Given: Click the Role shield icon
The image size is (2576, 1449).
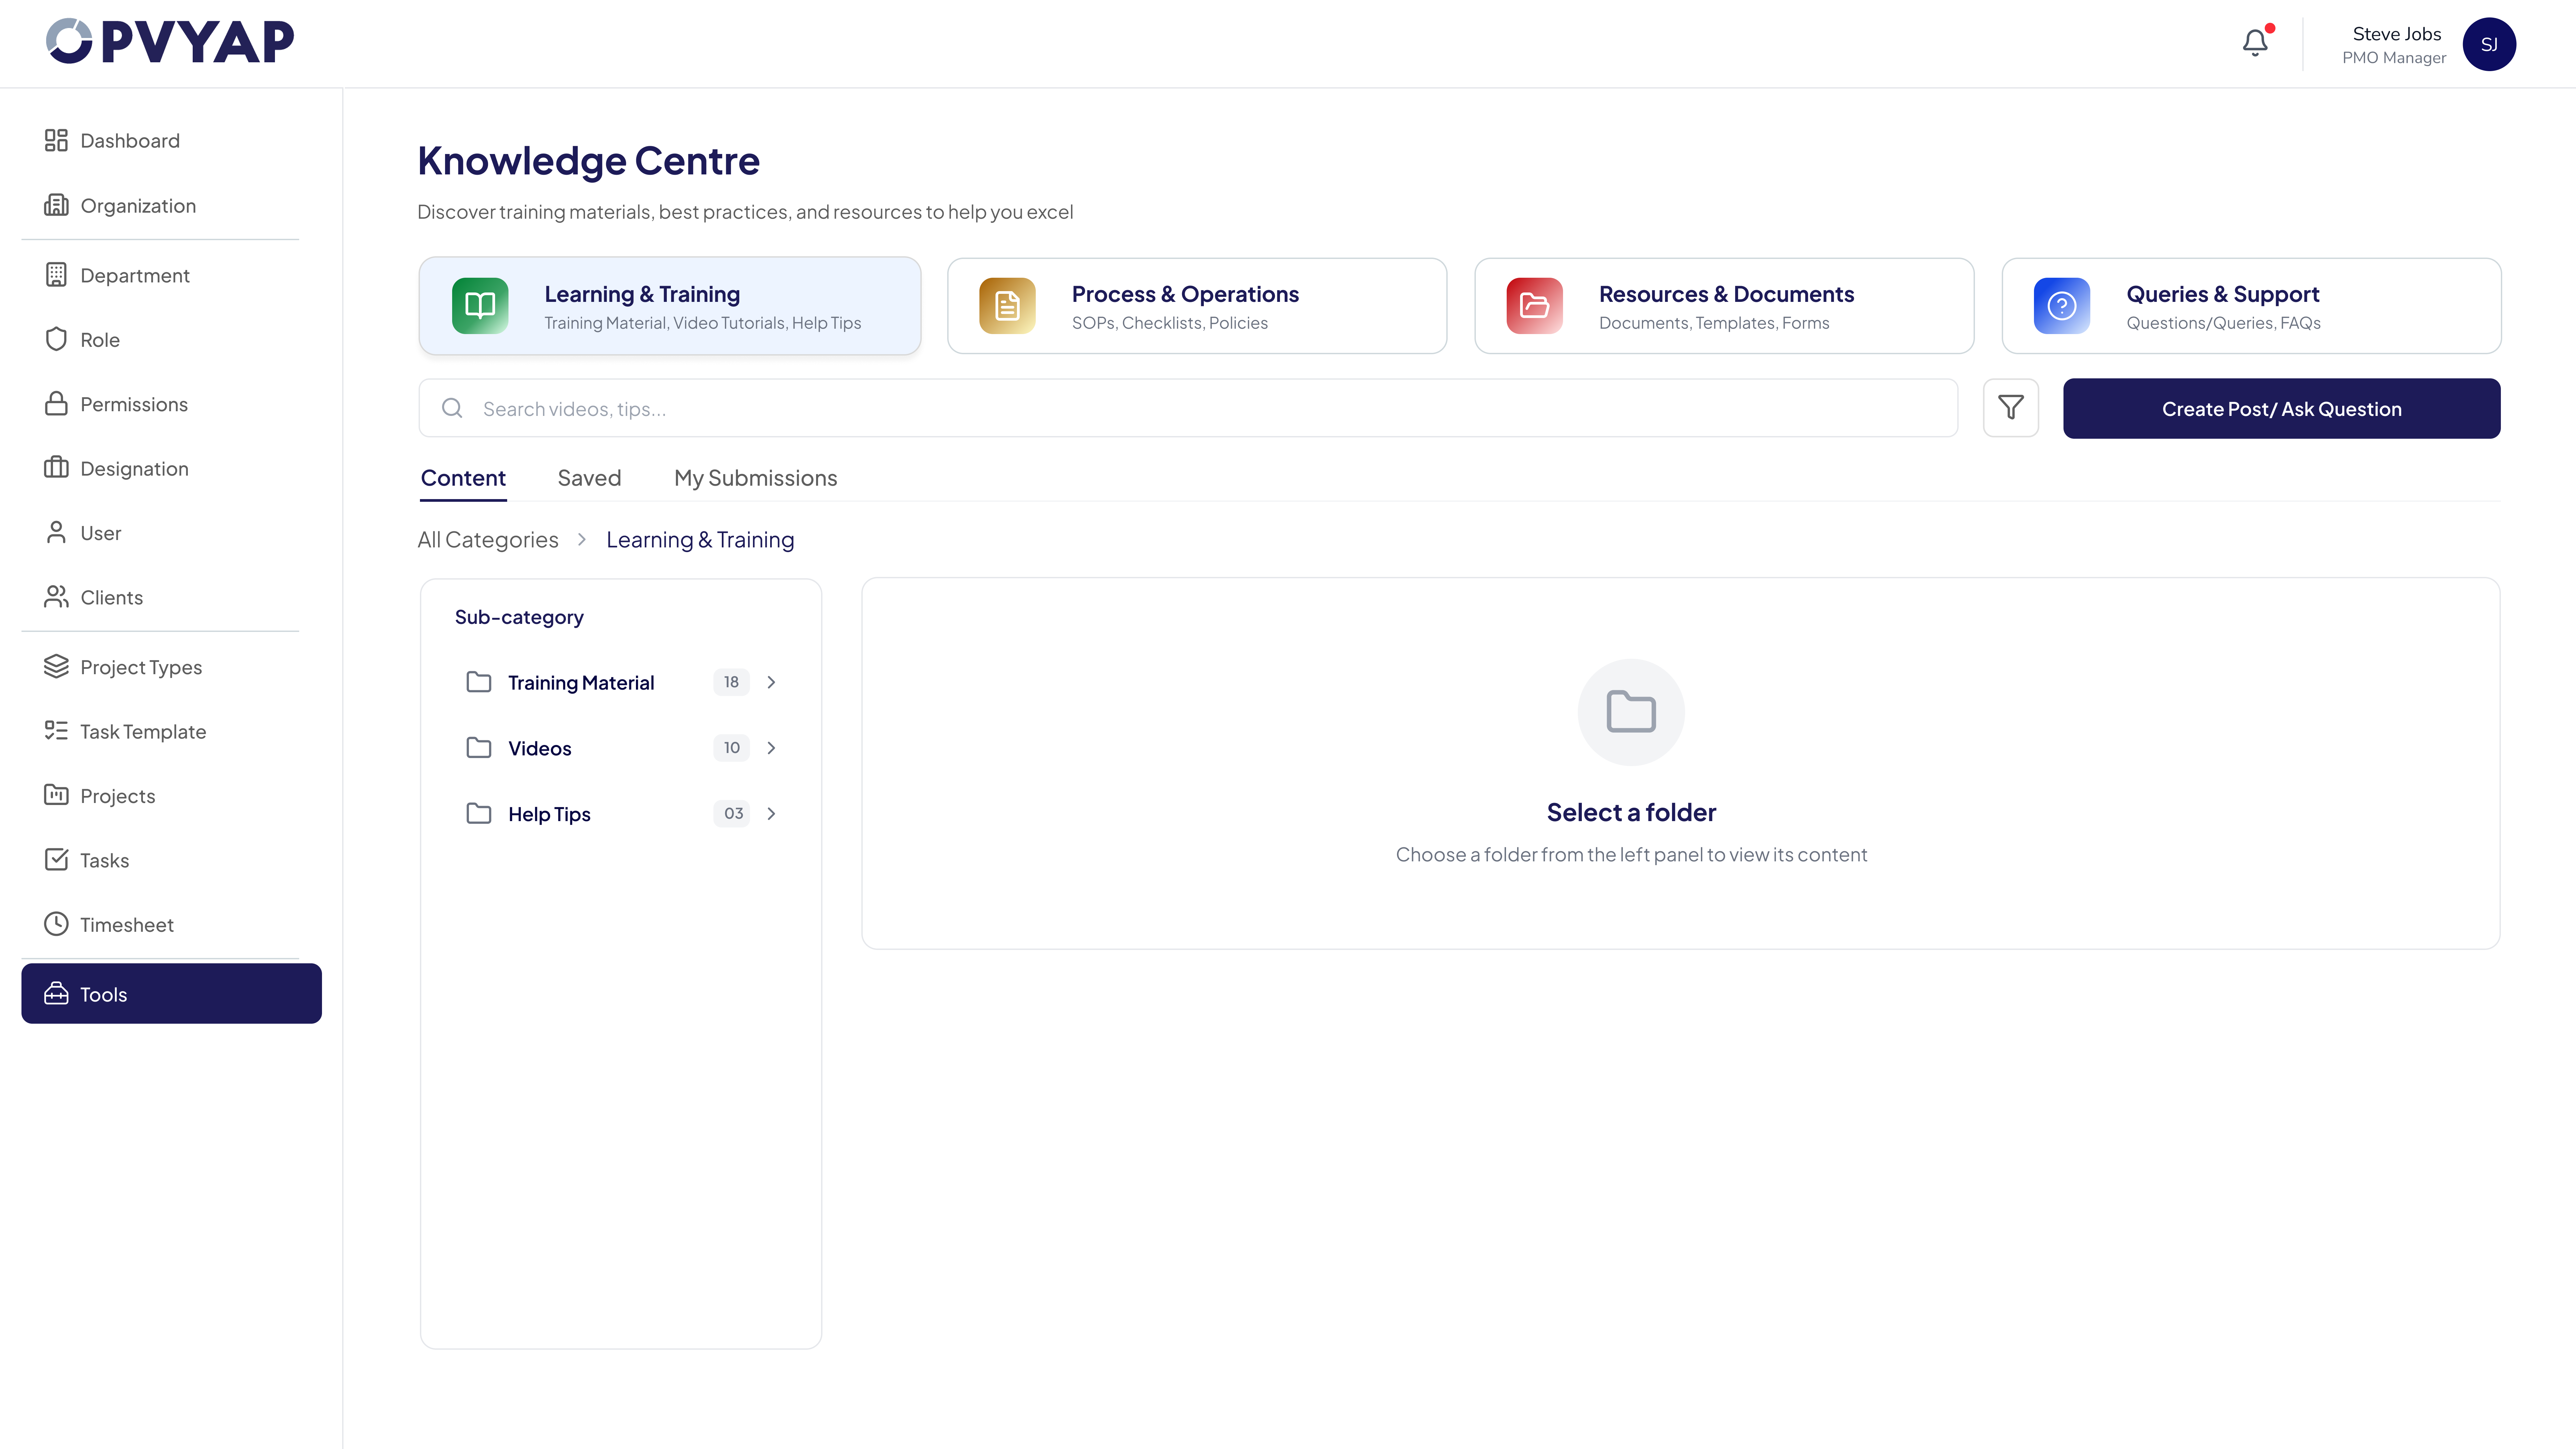Looking at the screenshot, I should (x=56, y=339).
